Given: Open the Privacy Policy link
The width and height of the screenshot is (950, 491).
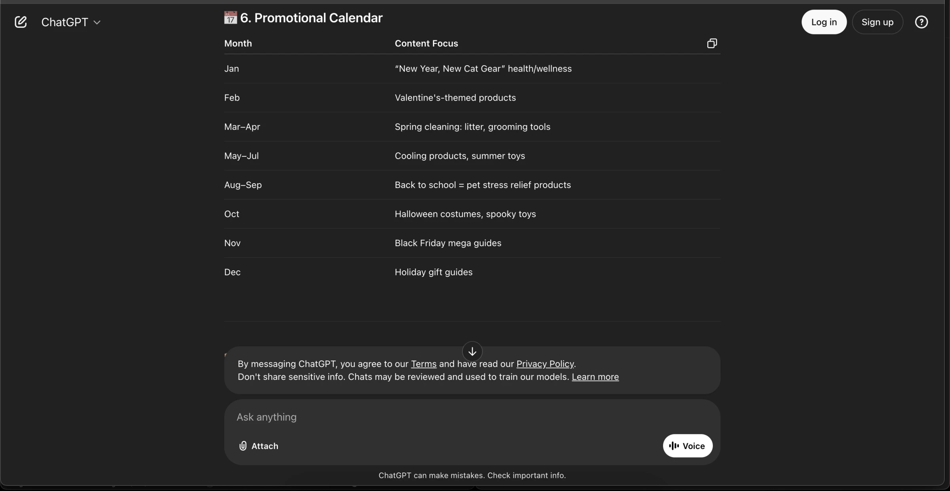Looking at the screenshot, I should [545, 364].
